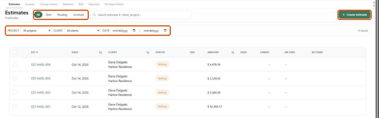Open estimate EST-HARL-001
Screen dimensions: 379x118
[x=41, y=107]
